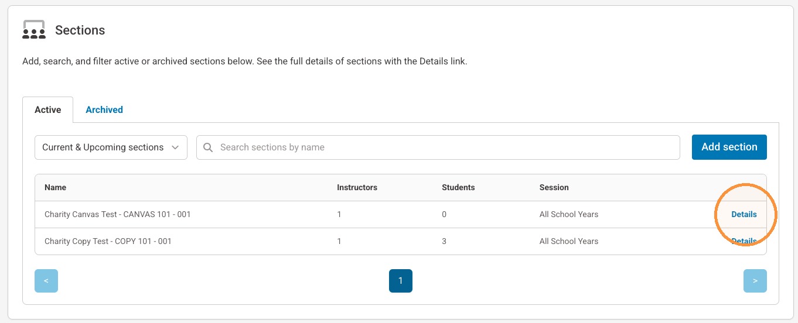798x323 pixels.
Task: Open Details for Charity Copy Test section
Action: [x=744, y=241]
